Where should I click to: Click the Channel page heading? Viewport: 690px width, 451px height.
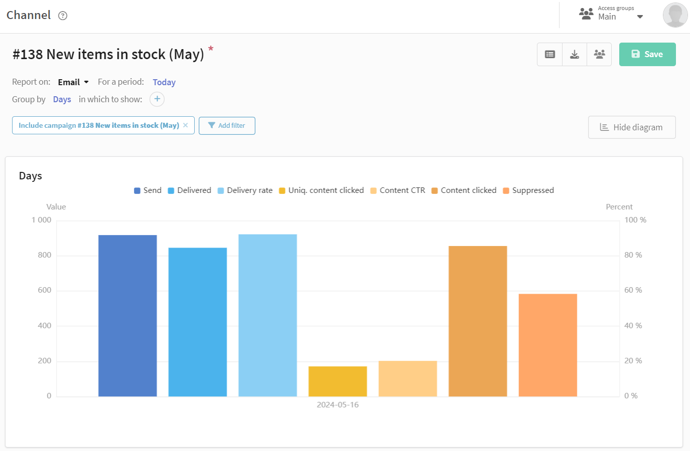coord(29,15)
